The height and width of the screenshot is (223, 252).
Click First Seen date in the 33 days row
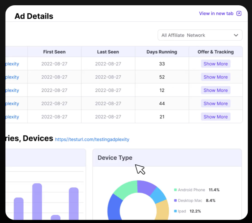[x=54, y=64]
